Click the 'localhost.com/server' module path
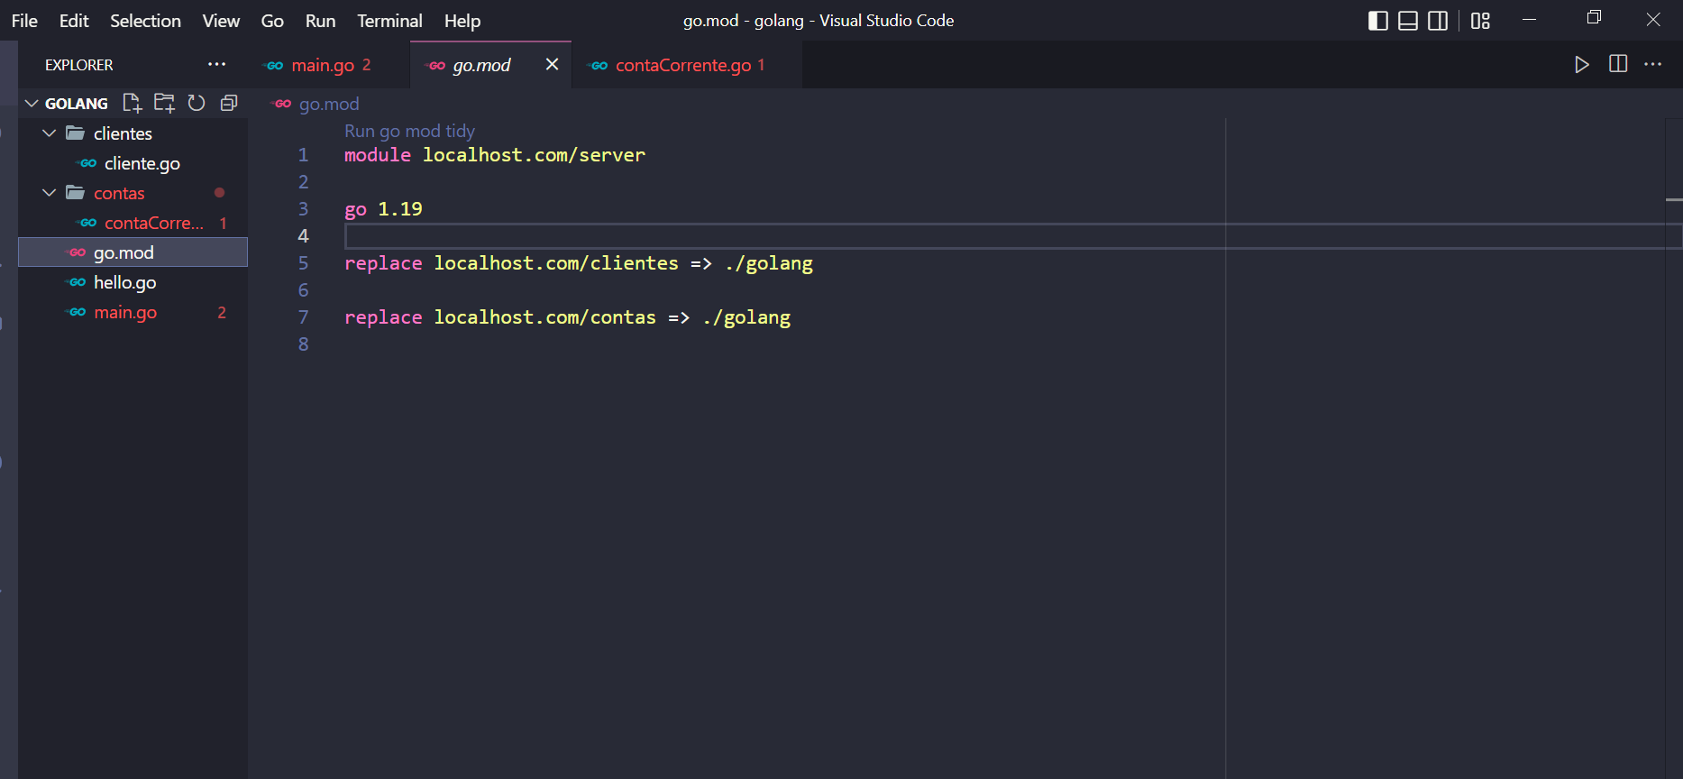The height and width of the screenshot is (779, 1683). (x=534, y=155)
